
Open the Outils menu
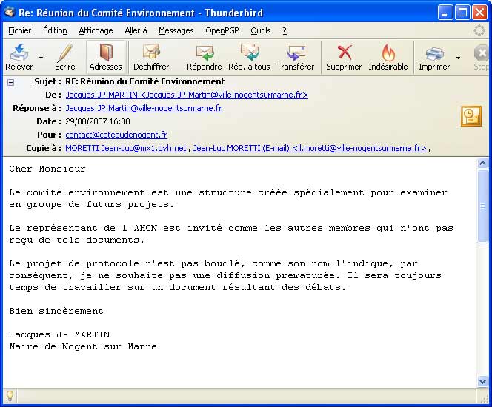260,30
